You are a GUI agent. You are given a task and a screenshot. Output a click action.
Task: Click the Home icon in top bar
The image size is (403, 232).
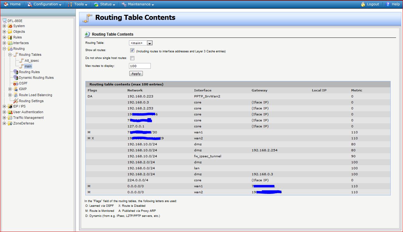[6, 4]
